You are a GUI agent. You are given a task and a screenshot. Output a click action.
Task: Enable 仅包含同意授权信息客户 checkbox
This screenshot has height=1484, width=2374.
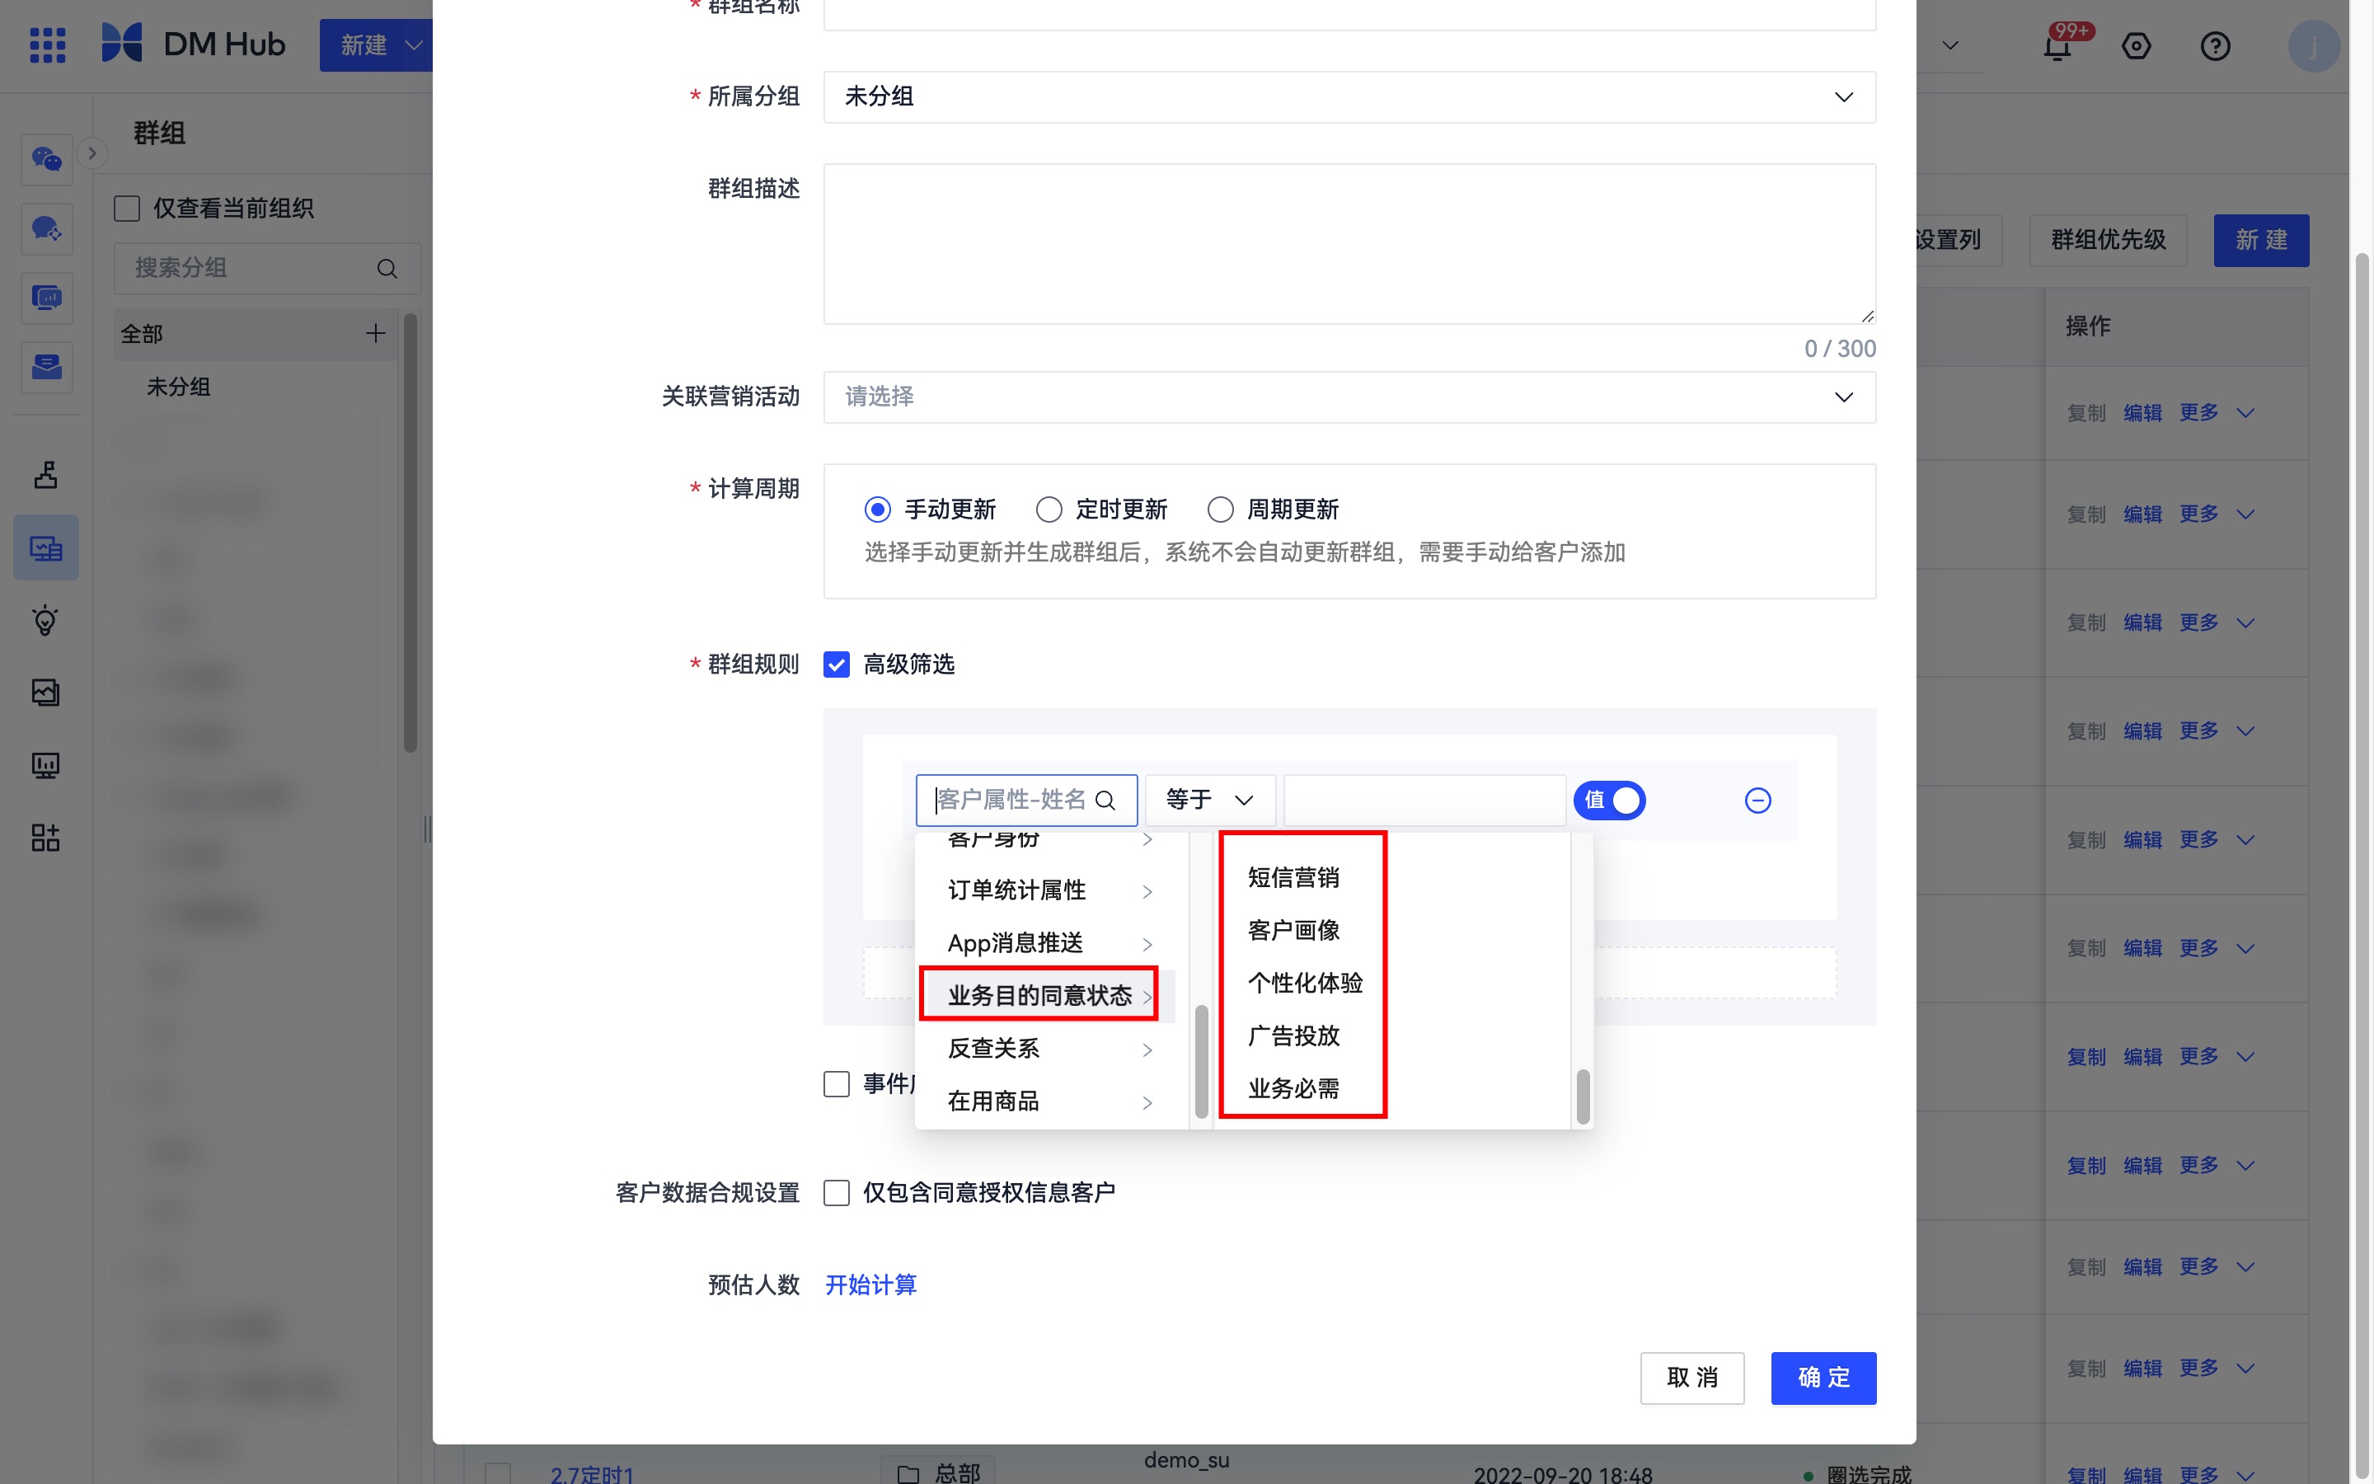tap(837, 1194)
